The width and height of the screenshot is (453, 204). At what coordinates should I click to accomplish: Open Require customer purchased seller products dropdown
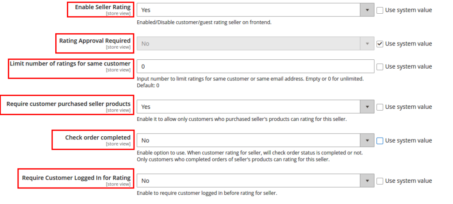point(249,107)
